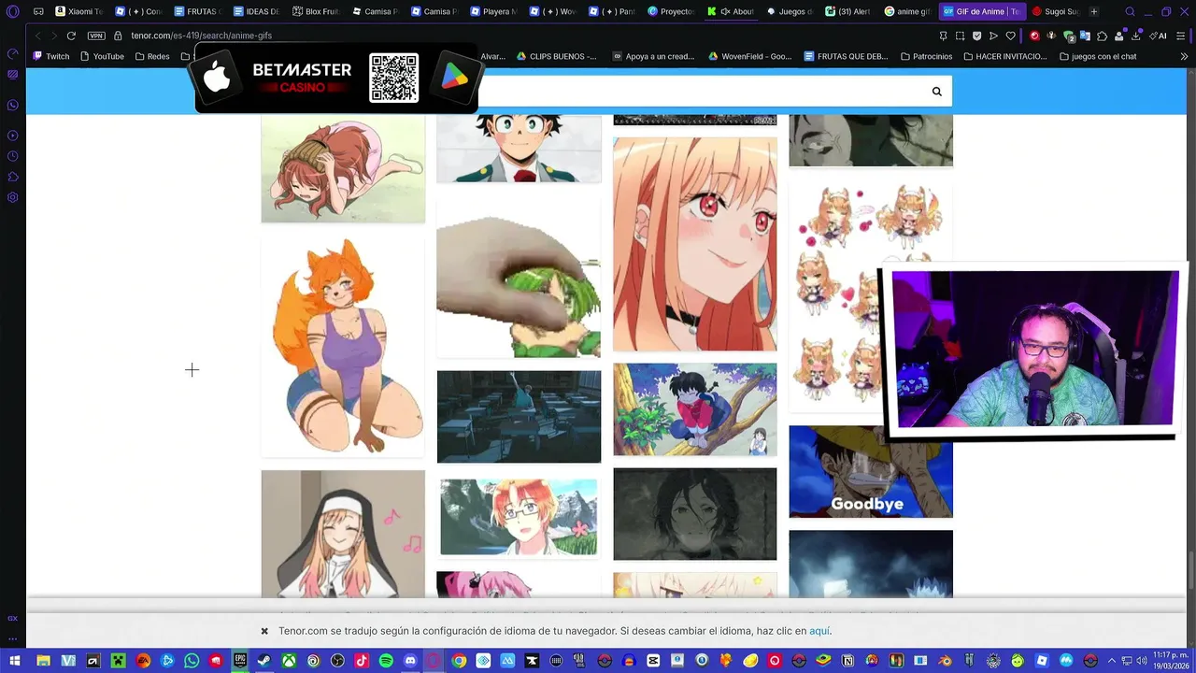Open Google Chrome from taskbar

459,661
